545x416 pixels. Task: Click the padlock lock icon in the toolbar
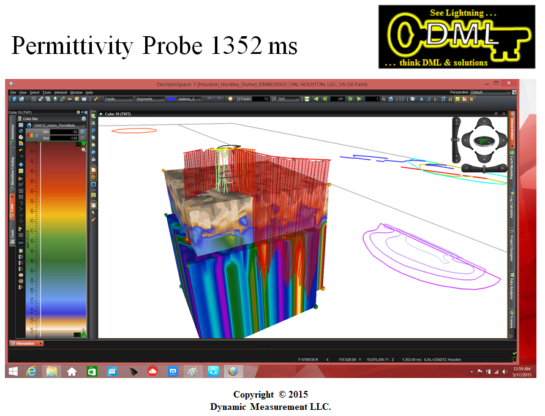40,99
